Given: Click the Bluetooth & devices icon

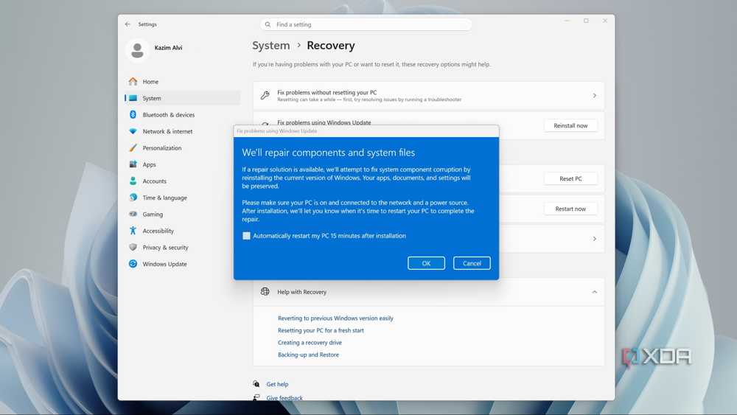Looking at the screenshot, I should tap(133, 115).
